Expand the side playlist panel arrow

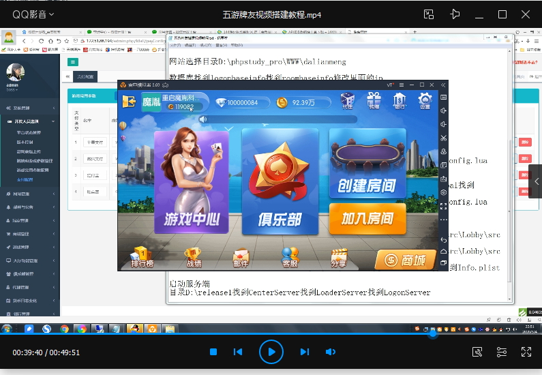pyautogui.click(x=536, y=181)
